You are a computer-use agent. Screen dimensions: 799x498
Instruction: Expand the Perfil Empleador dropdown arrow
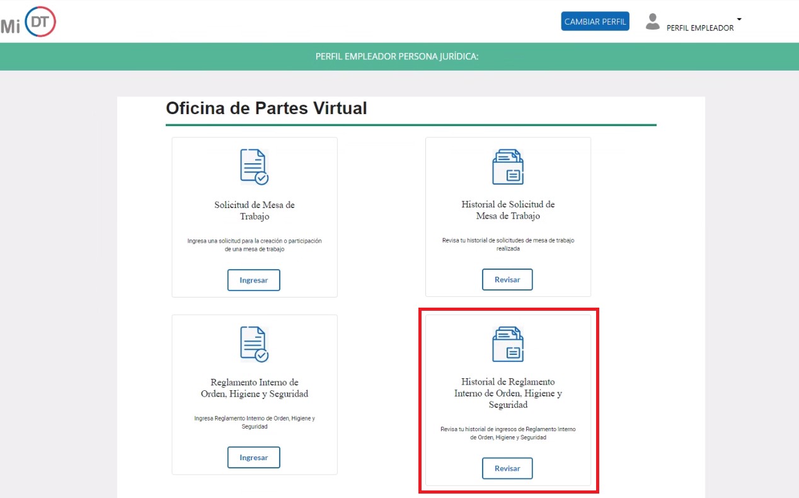[739, 19]
